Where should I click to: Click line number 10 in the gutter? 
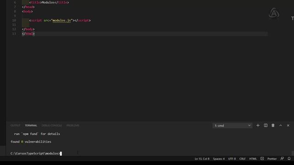point(14,20)
